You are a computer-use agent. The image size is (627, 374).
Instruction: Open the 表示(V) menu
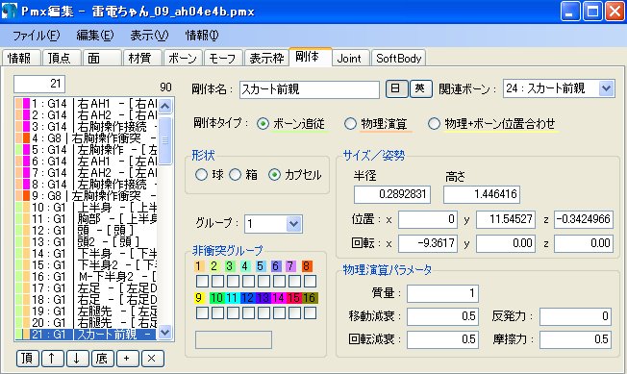(149, 36)
